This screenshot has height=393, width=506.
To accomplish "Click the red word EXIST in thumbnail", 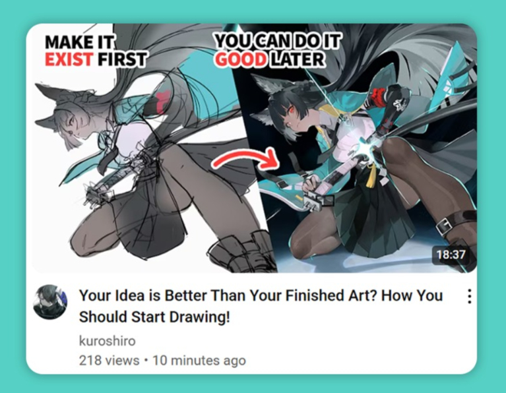I will point(69,59).
